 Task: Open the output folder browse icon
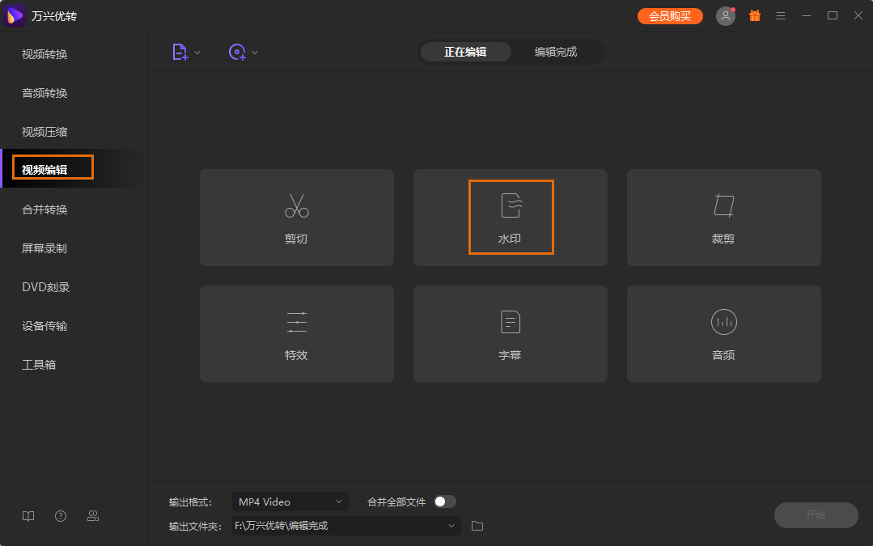click(x=477, y=526)
